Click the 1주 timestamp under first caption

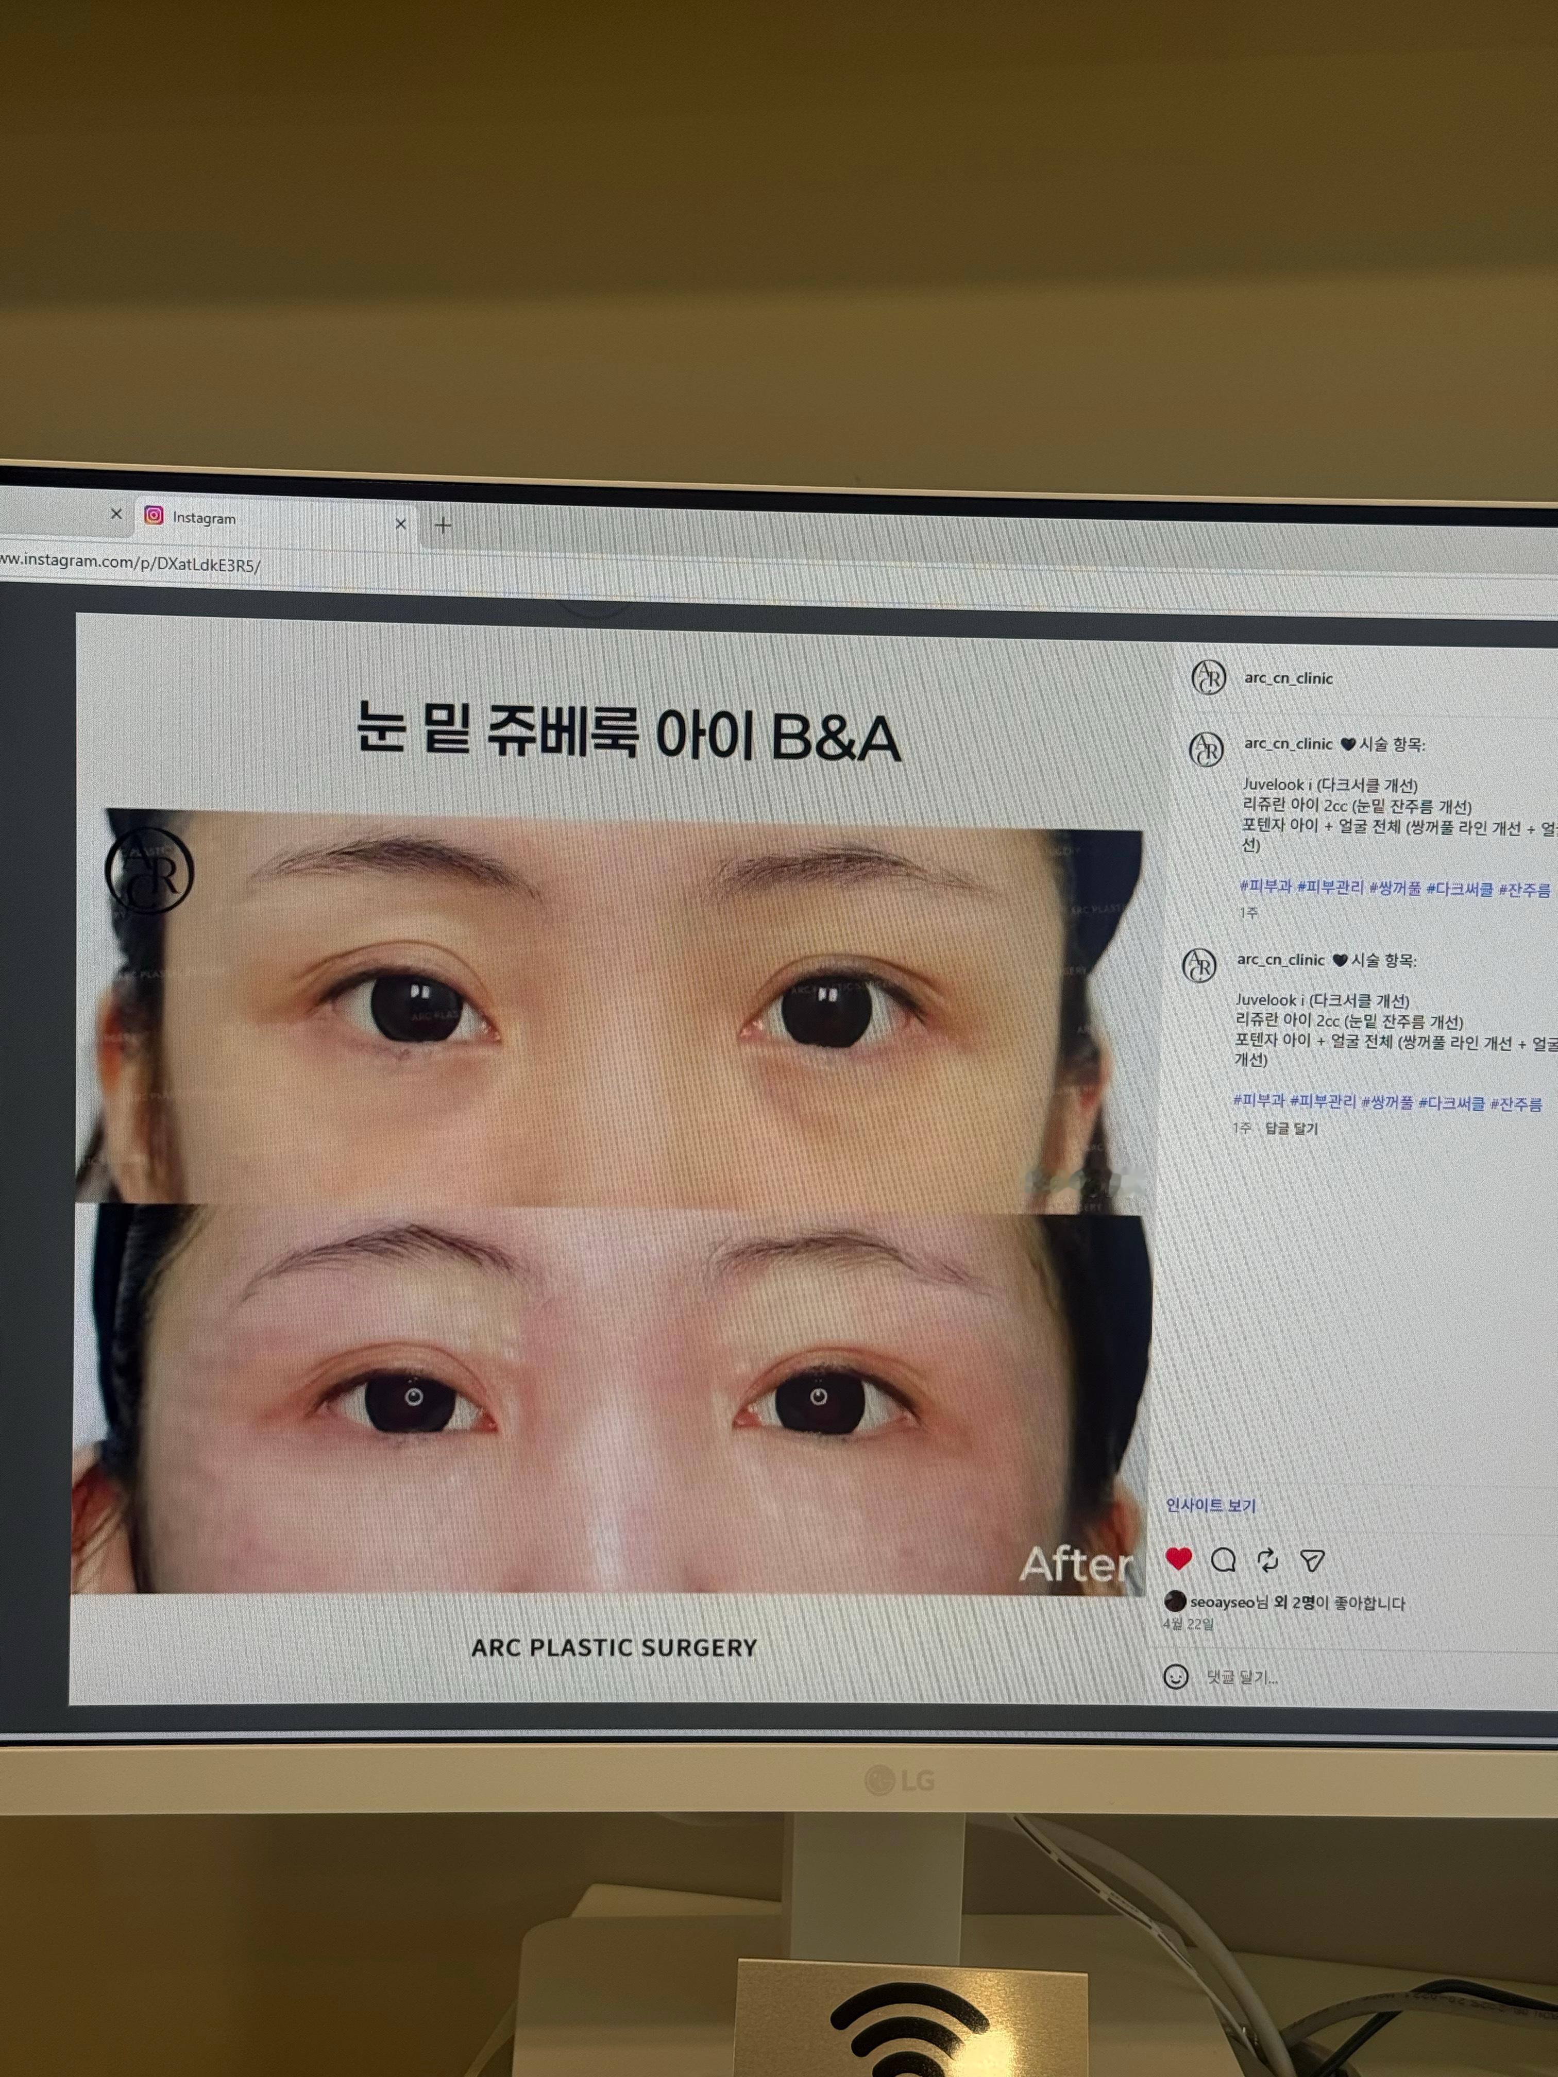(1248, 913)
